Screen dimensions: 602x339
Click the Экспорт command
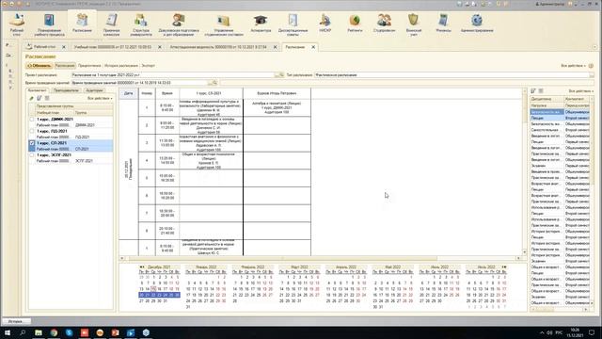(149, 66)
